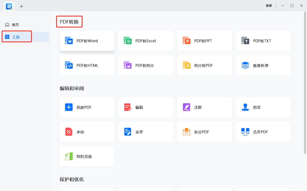Click the PDF转换 section heading
Image resolution: width=307 pixels, height=191 pixels.
point(69,22)
